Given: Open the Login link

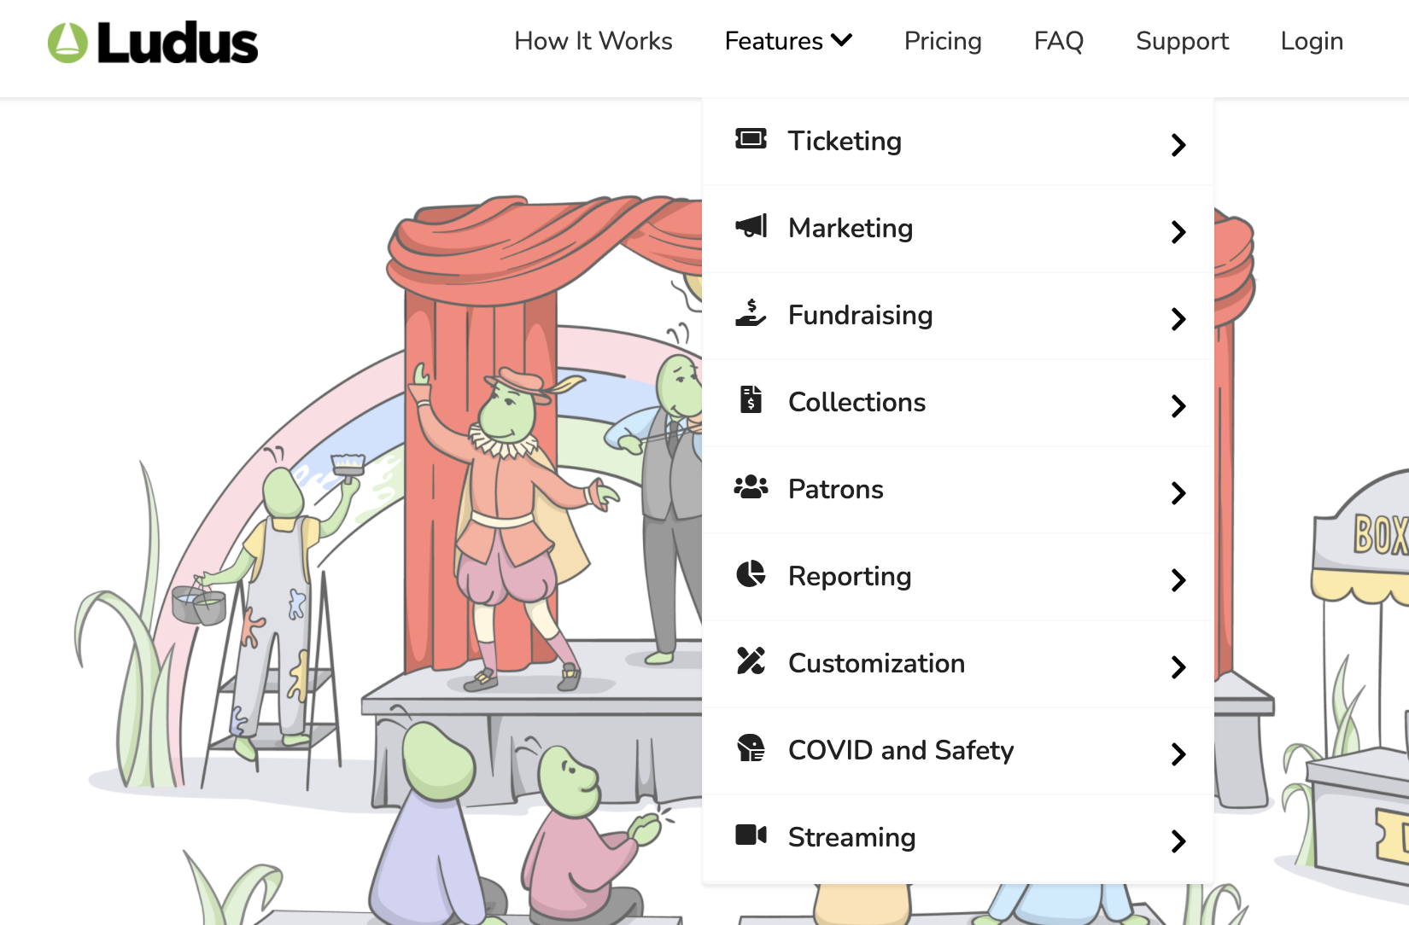Looking at the screenshot, I should [x=1312, y=41].
